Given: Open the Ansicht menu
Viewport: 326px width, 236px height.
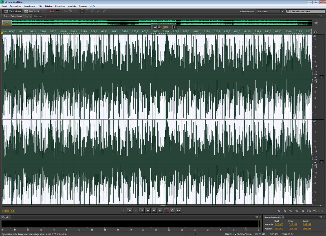Looking at the screenshot, I should click(72, 7).
